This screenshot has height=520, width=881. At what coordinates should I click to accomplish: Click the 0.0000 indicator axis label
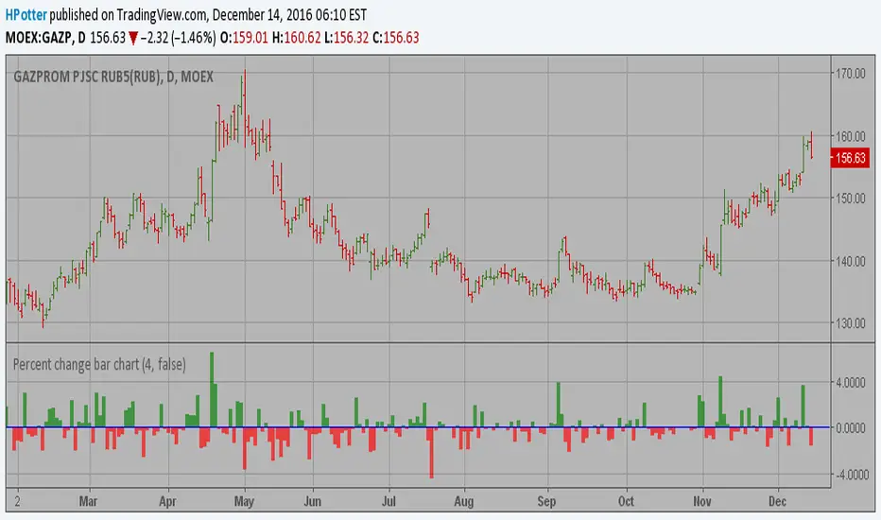pyautogui.click(x=850, y=428)
